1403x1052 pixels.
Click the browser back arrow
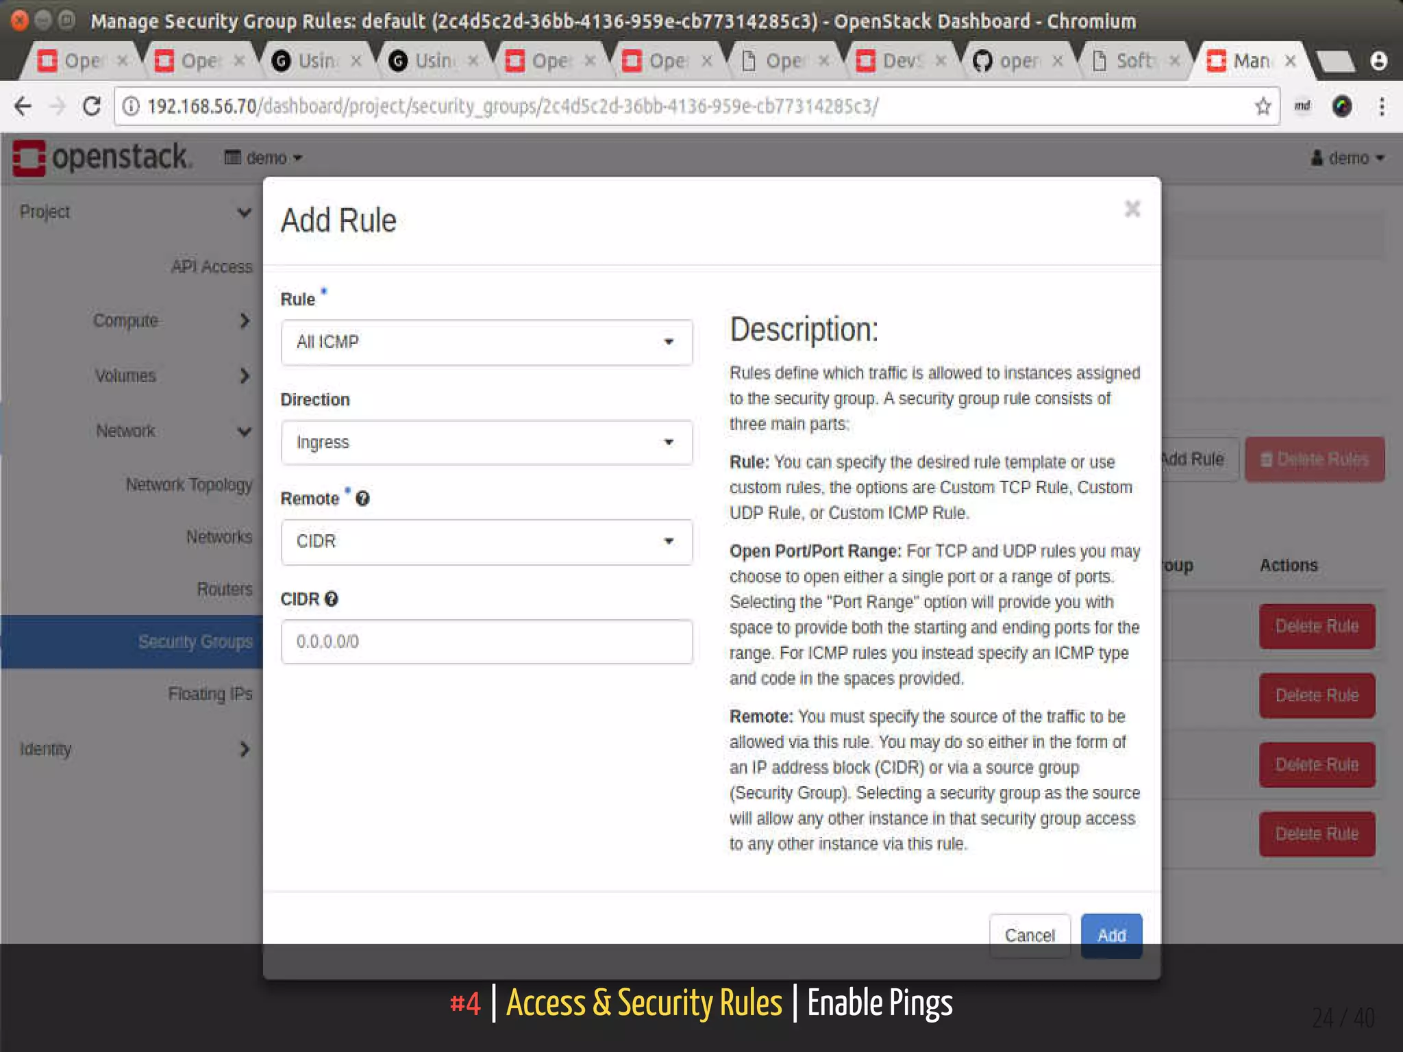pos(23,106)
